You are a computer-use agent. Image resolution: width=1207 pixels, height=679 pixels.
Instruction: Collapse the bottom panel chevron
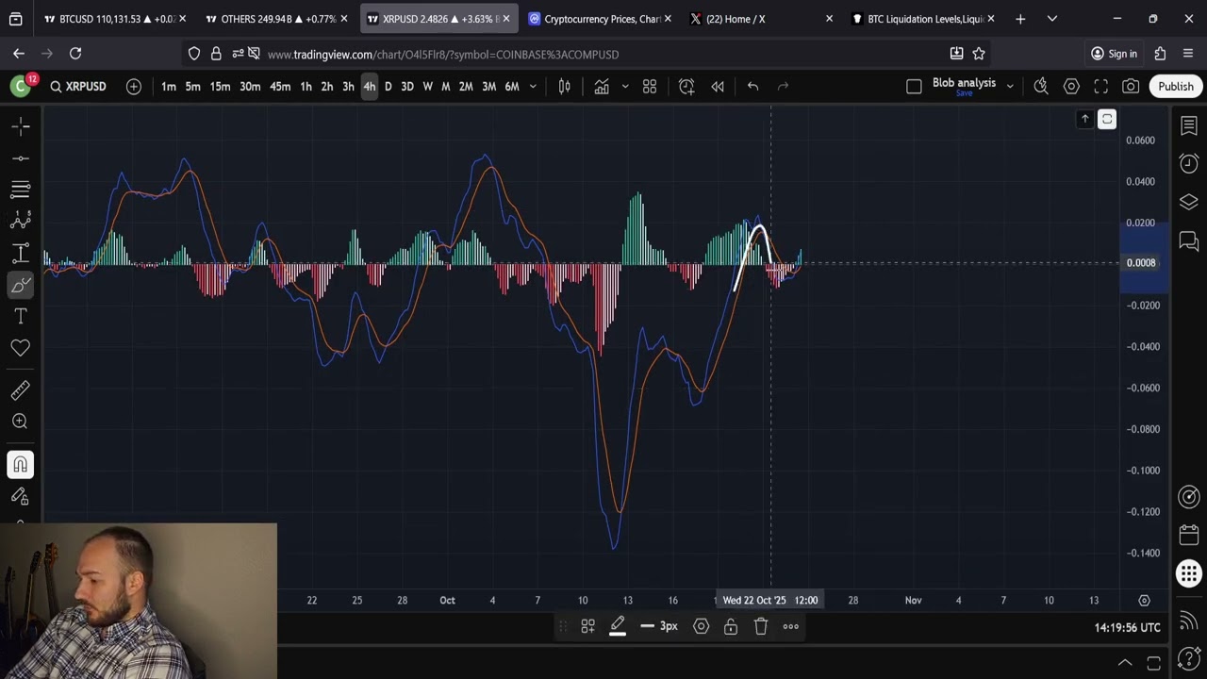[x=1125, y=662]
